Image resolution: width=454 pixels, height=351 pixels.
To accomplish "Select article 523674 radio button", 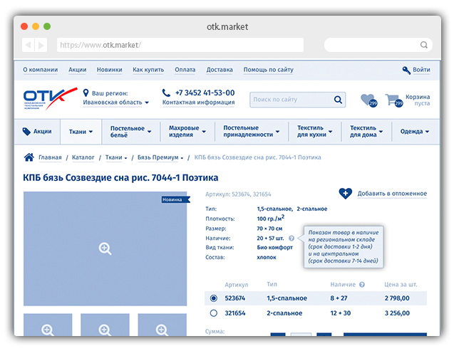I will [213, 298].
